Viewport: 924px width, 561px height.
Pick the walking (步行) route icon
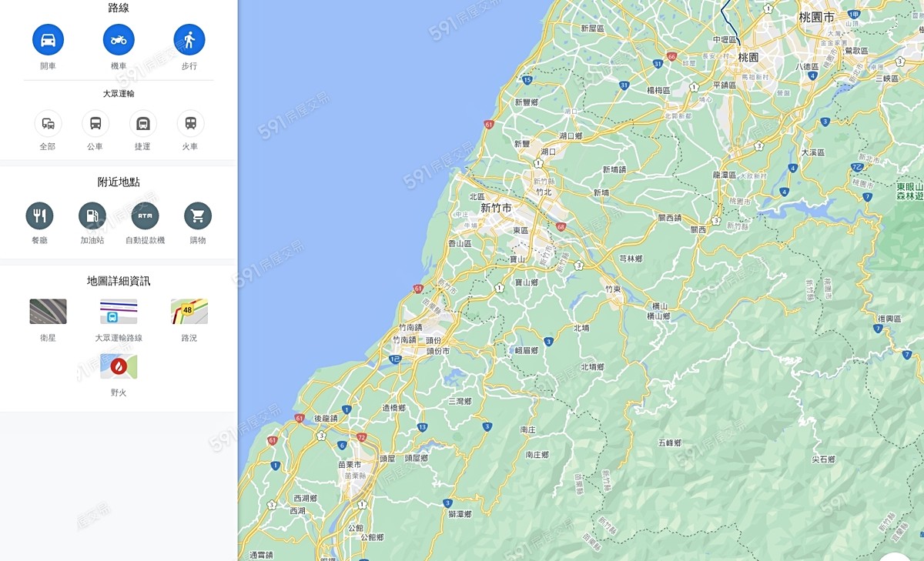click(x=189, y=39)
